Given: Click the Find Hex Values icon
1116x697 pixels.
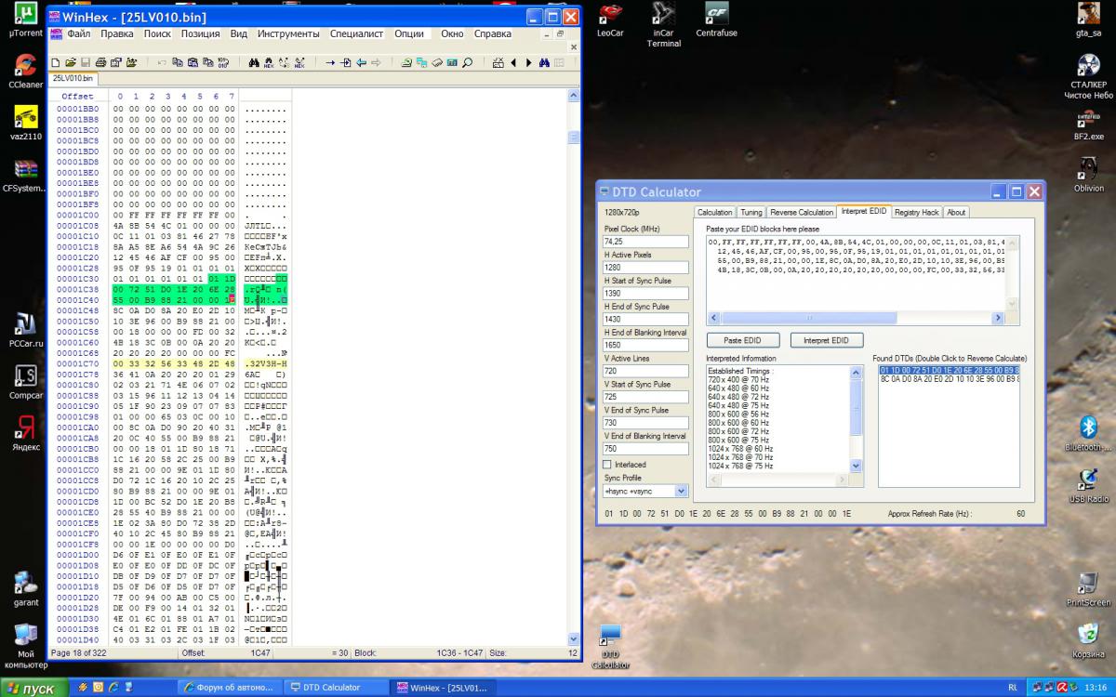Looking at the screenshot, I should [269, 63].
